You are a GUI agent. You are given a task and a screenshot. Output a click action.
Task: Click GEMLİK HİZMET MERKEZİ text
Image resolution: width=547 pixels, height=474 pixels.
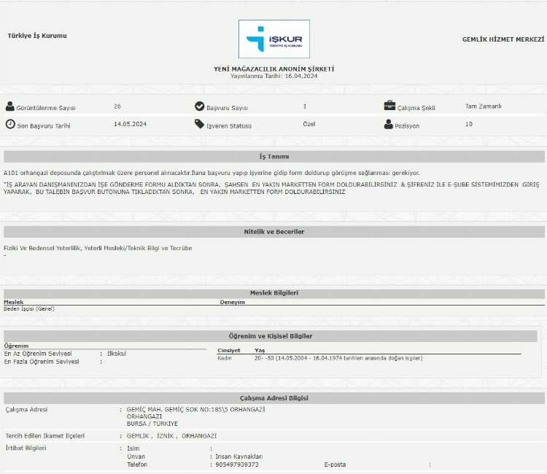pyautogui.click(x=503, y=39)
